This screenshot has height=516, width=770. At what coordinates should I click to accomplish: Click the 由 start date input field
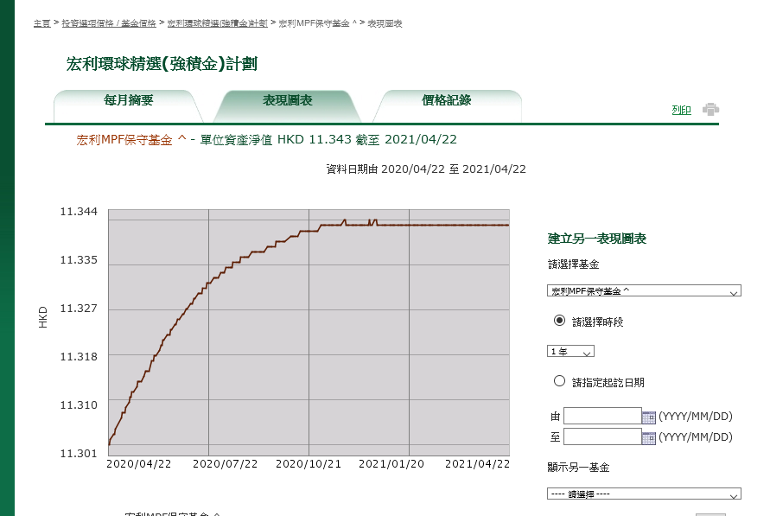tap(602, 416)
